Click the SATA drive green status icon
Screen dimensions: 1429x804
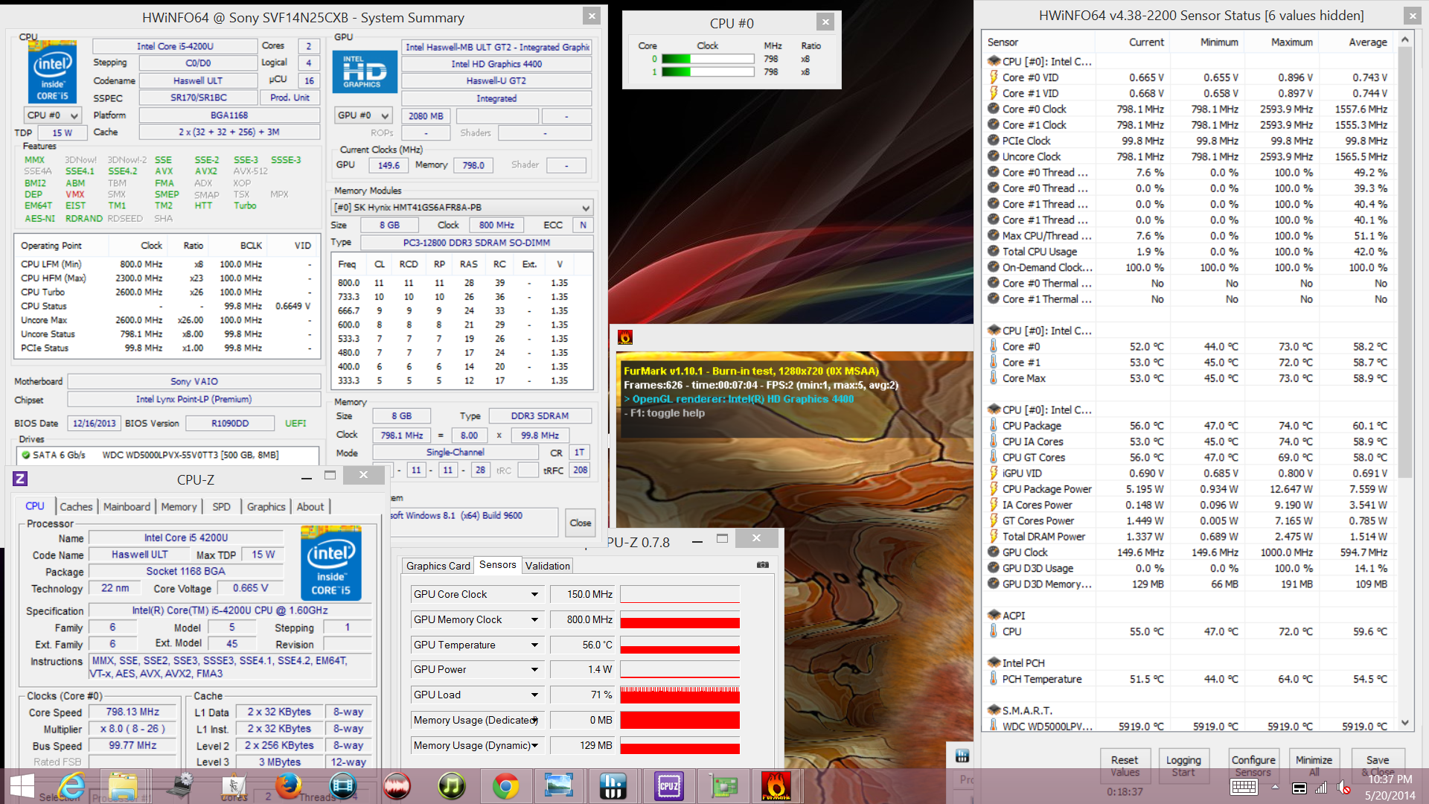[x=26, y=455]
